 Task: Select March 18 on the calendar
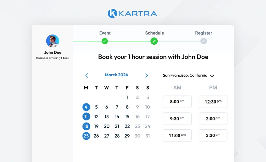coord(86,126)
